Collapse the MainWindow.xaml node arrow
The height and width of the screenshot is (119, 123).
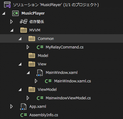click(28, 73)
